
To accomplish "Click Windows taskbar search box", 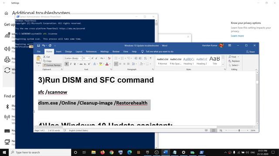I will pos(40,152).
